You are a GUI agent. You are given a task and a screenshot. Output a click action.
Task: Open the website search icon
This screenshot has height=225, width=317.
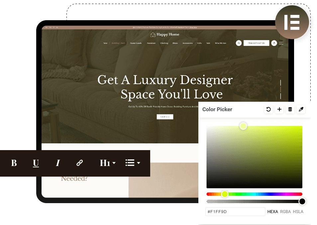pyautogui.click(x=239, y=43)
